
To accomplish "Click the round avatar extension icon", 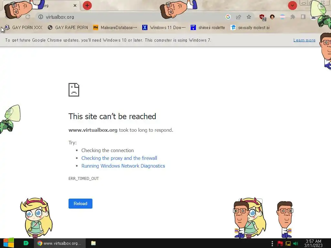I will pos(272,17).
